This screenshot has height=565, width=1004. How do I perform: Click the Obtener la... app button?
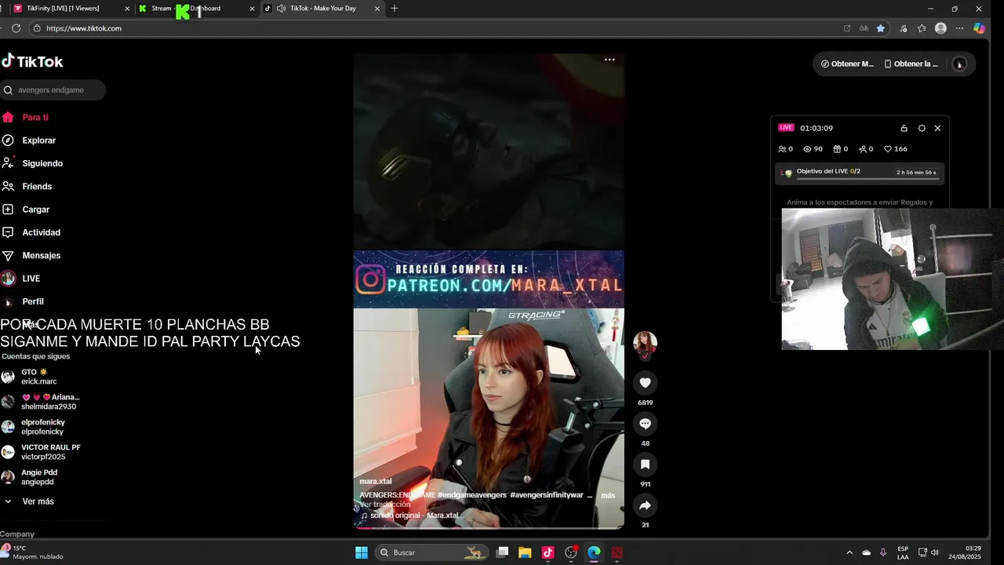point(911,64)
